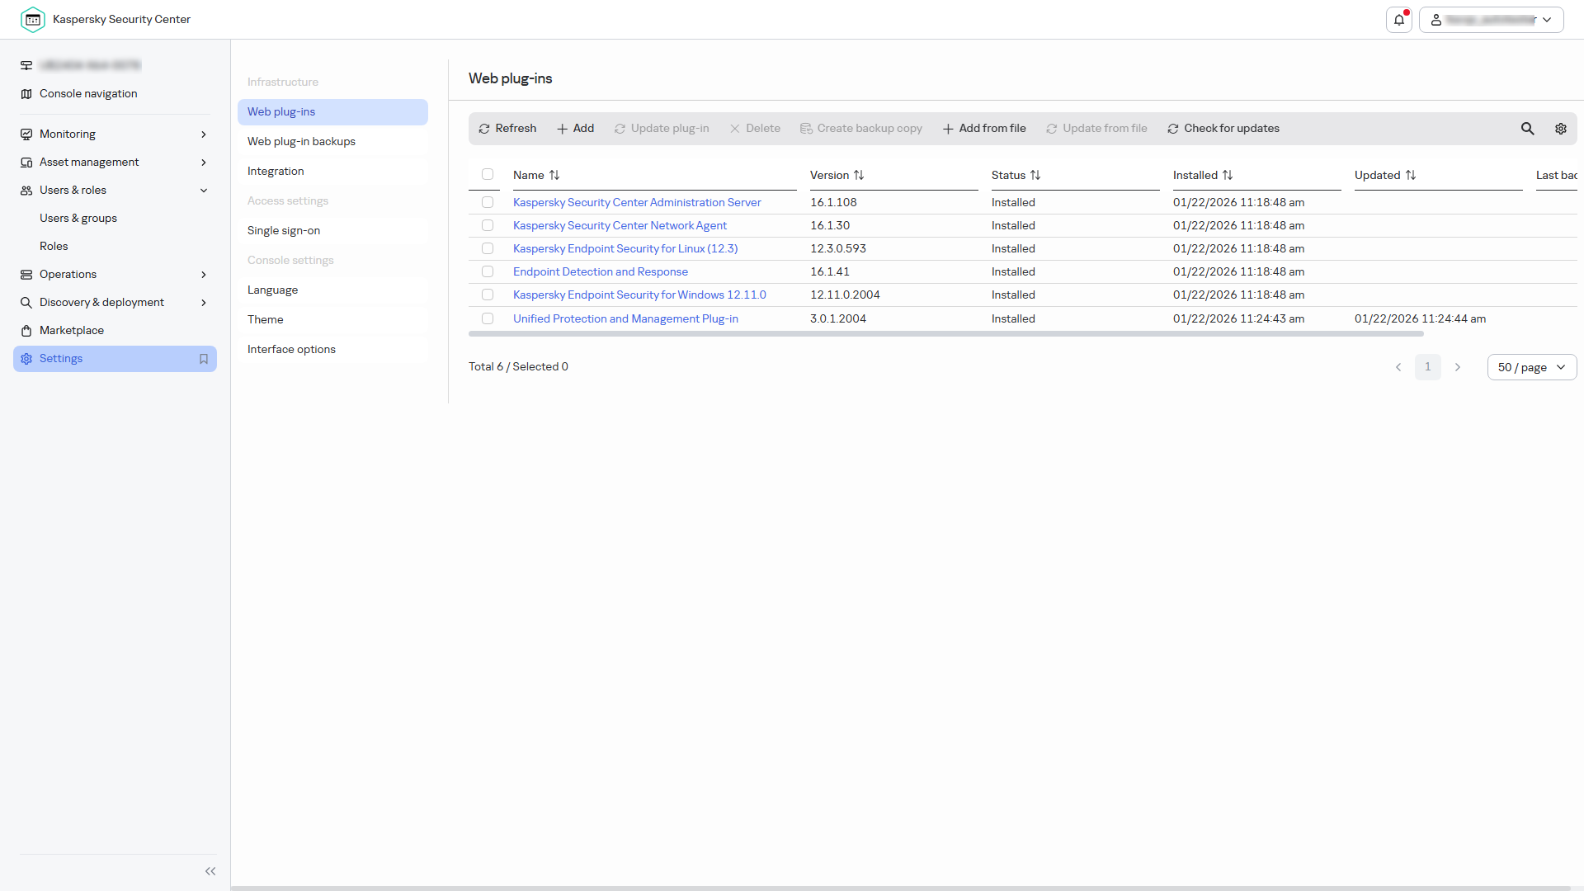Collapse the sidebar with double-chevron icon
Screen dimensions: 1584x891
(x=210, y=871)
